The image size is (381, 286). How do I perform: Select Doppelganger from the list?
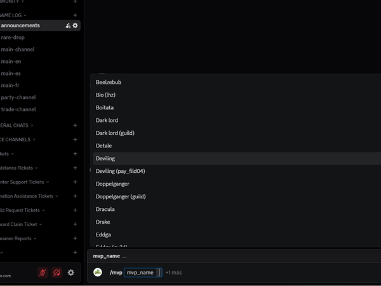[237, 184]
